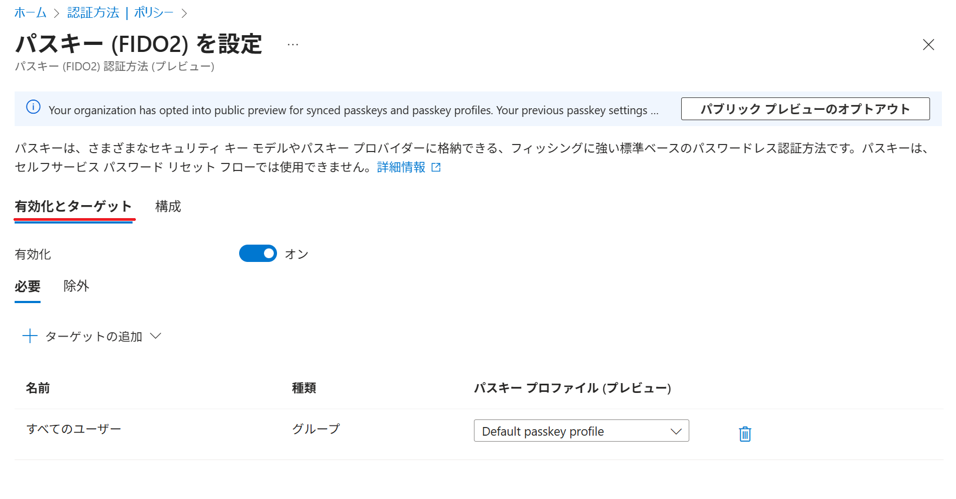Go to ホーム breadcrumb
The width and height of the screenshot is (956, 499).
[x=30, y=12]
